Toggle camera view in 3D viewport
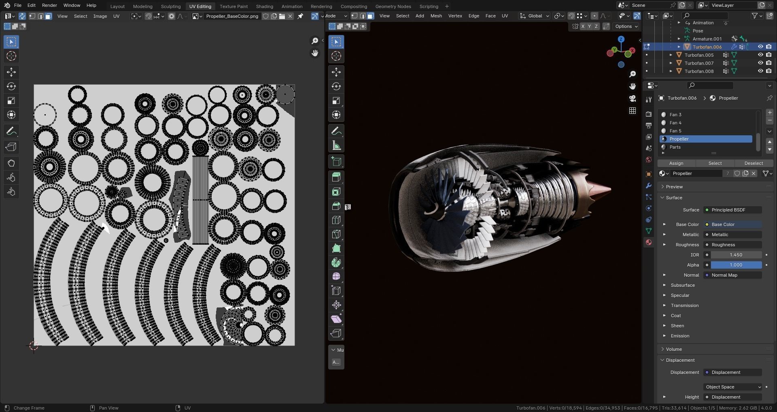Image resolution: width=777 pixels, height=412 pixels. [x=633, y=98]
